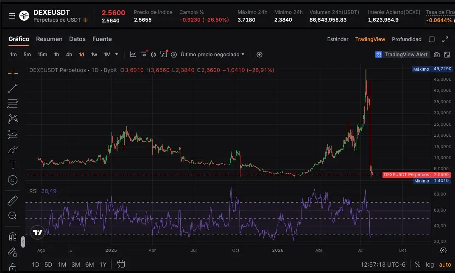Click the add plus circle button

[260, 55]
